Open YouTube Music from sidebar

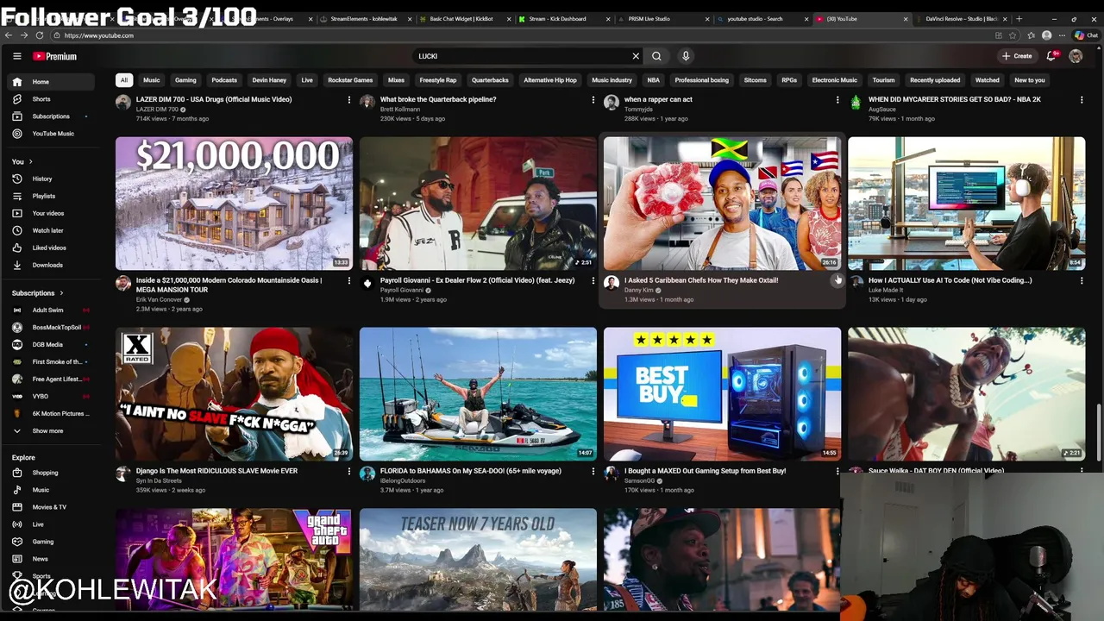53,134
